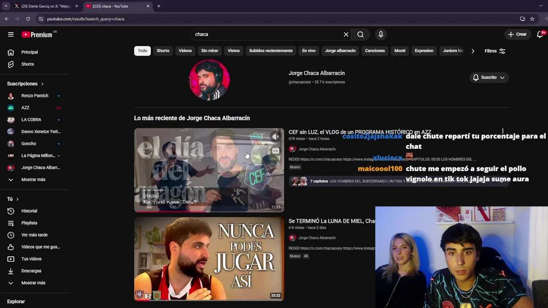Select the Canciones chip
The image size is (548, 308).
(375, 51)
